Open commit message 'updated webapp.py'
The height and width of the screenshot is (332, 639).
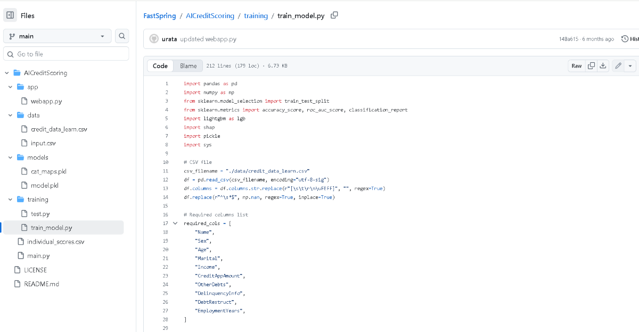coord(208,39)
